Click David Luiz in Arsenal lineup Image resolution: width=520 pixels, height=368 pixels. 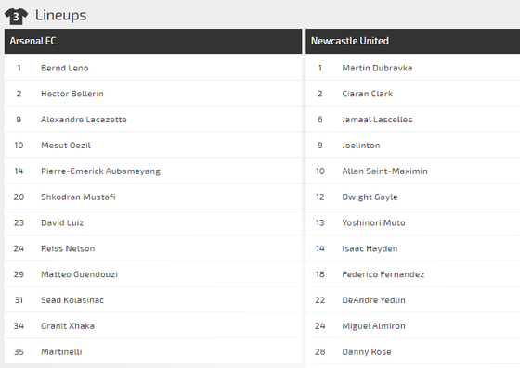[x=62, y=222]
